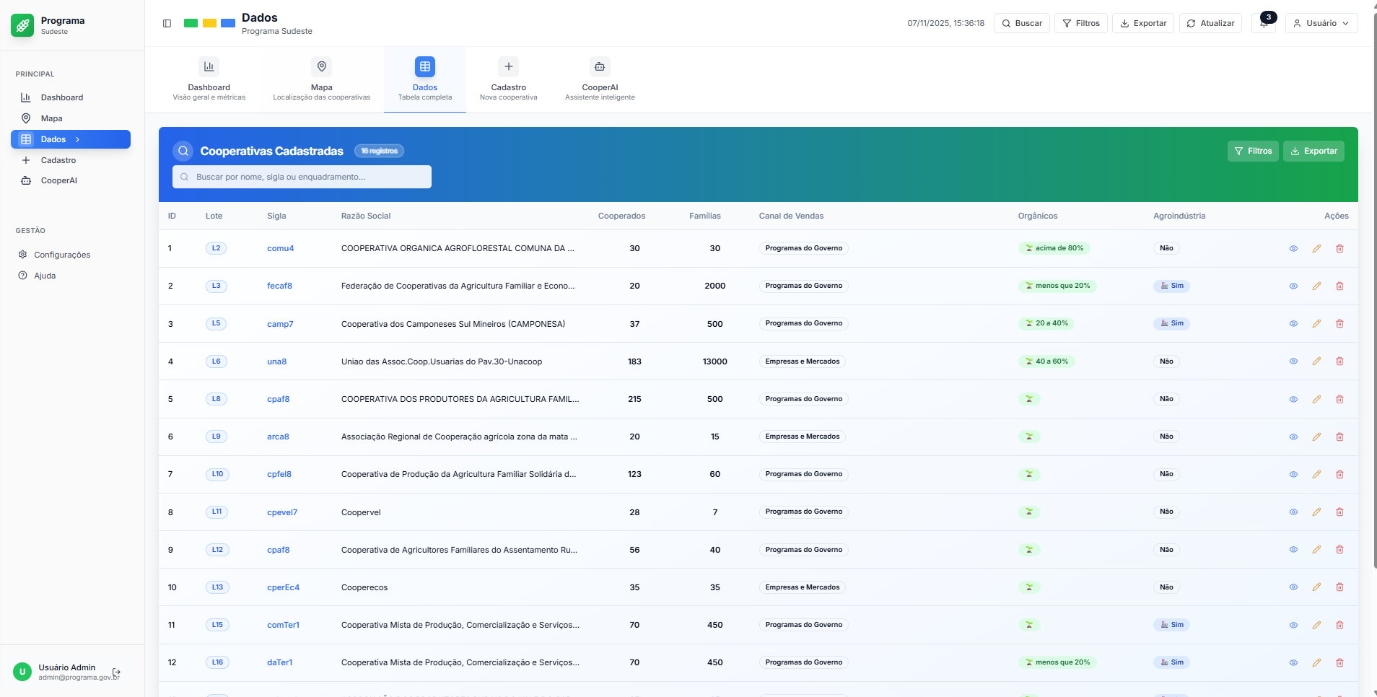Screen dimensions: 1377x697
Task: Open the notifications bell
Action: coord(1264,23)
